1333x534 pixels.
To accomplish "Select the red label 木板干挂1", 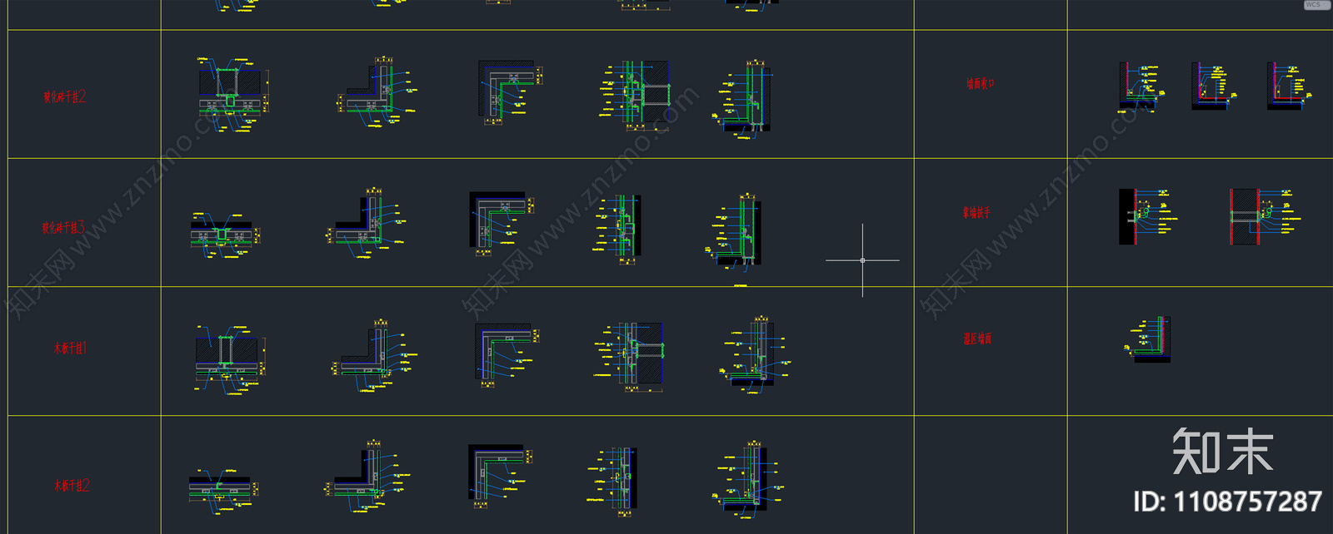I will tap(70, 349).
